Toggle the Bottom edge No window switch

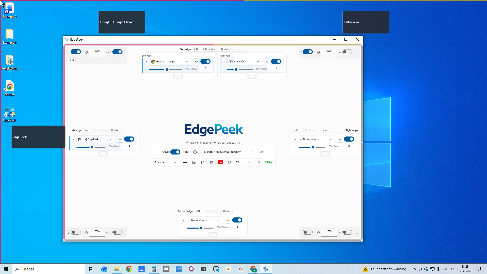[237, 220]
